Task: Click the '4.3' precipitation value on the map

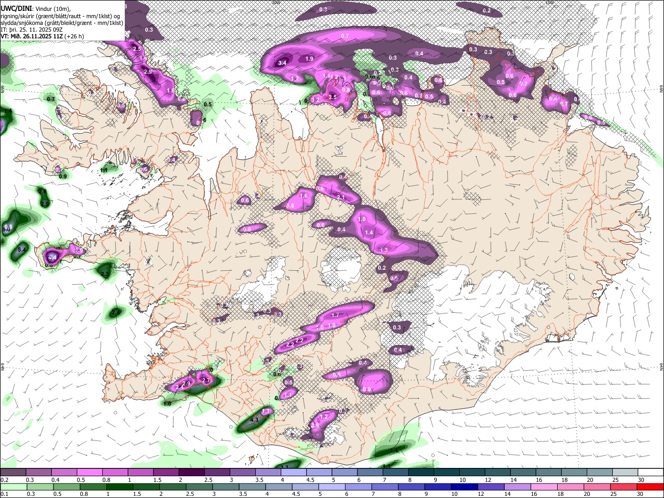Action: pyautogui.click(x=254, y=420)
